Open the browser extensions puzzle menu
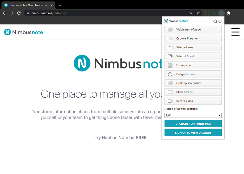This screenshot has height=174, width=244. tap(229, 13)
